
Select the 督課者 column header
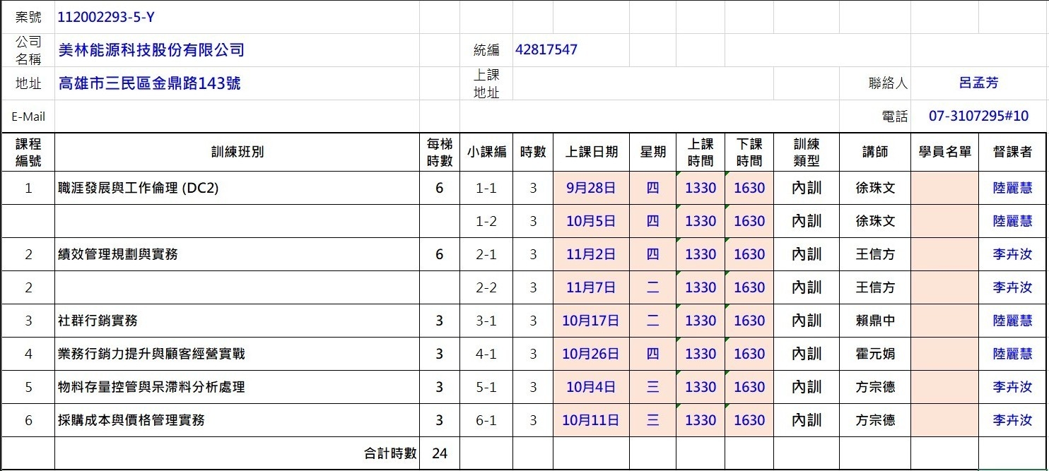click(1012, 152)
